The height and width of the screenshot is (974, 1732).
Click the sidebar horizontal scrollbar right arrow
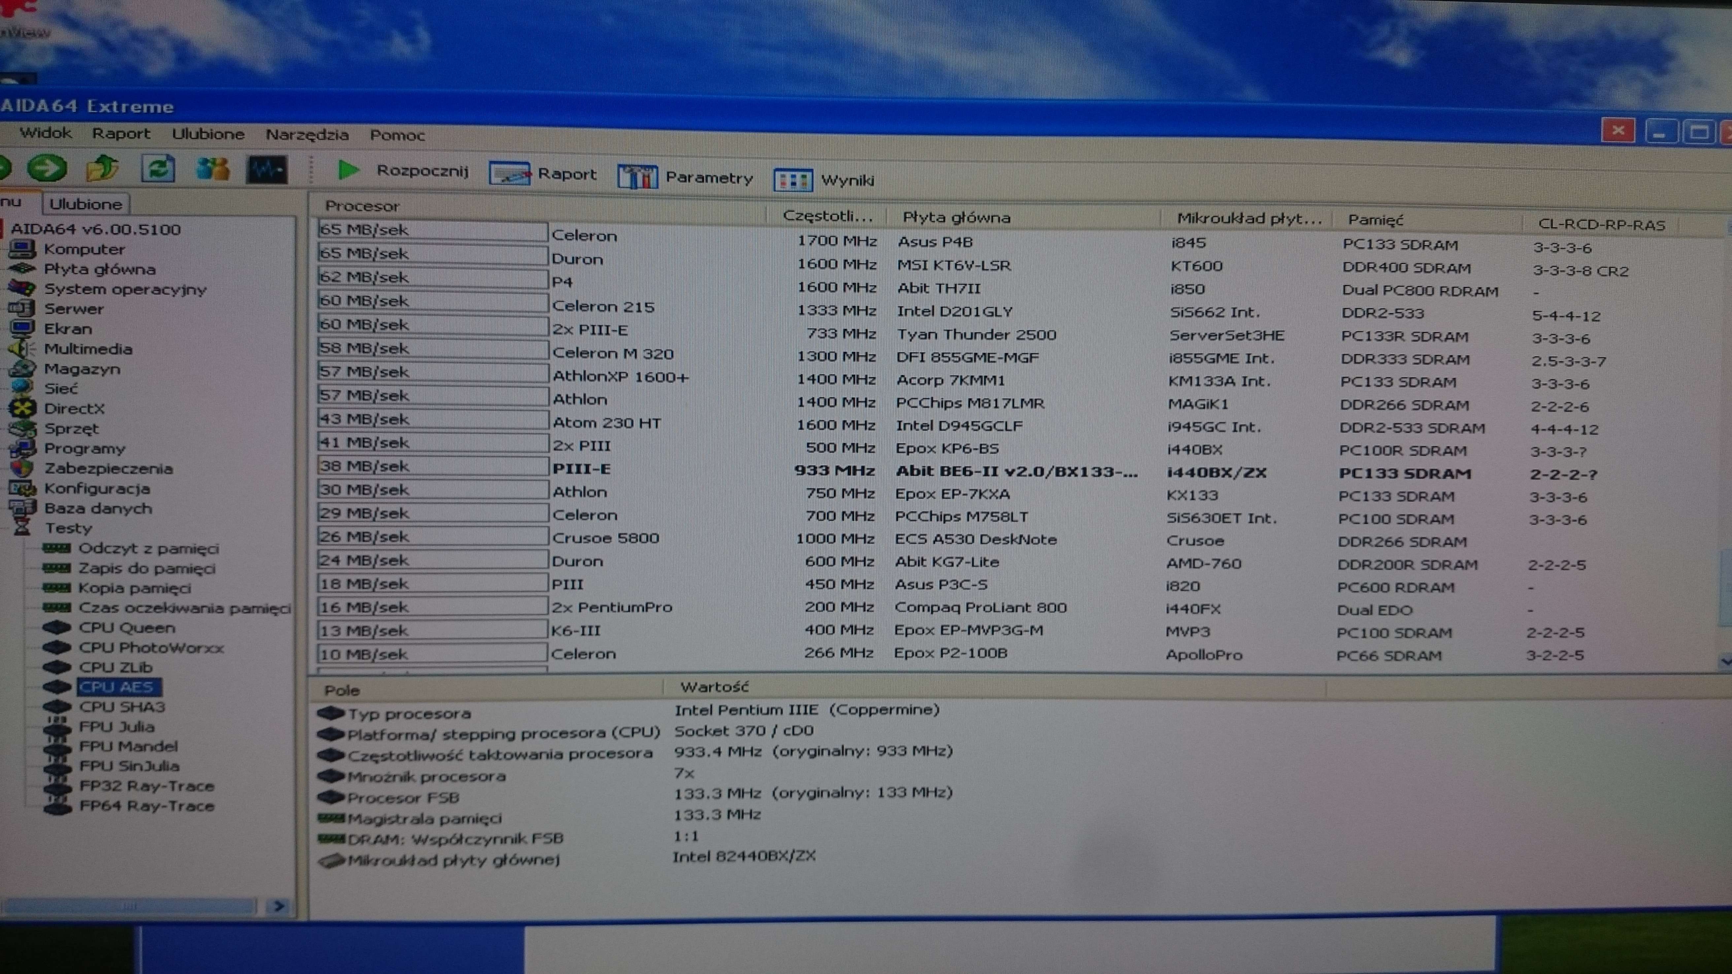[x=278, y=906]
